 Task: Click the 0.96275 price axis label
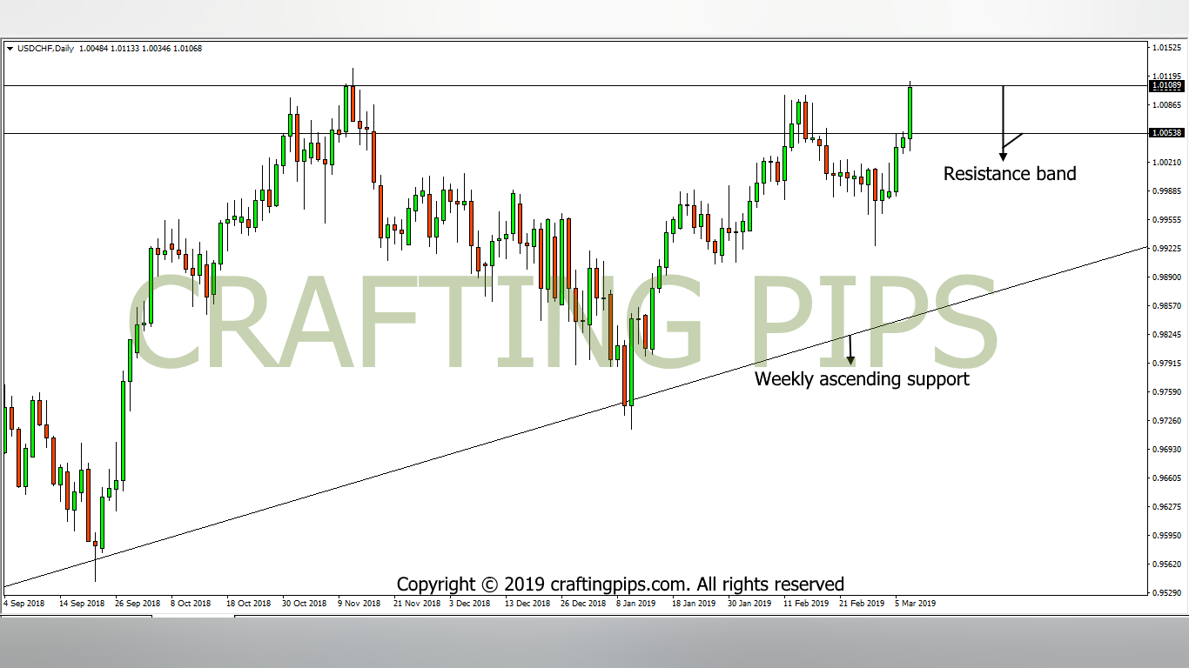click(x=1166, y=507)
